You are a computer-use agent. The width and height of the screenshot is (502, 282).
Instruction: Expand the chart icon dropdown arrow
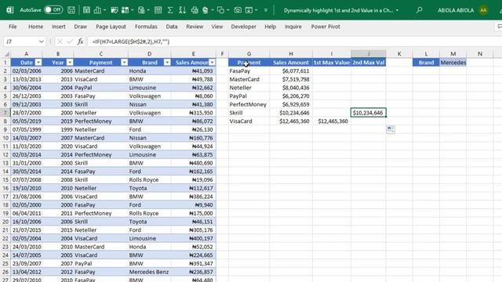pos(104,10)
